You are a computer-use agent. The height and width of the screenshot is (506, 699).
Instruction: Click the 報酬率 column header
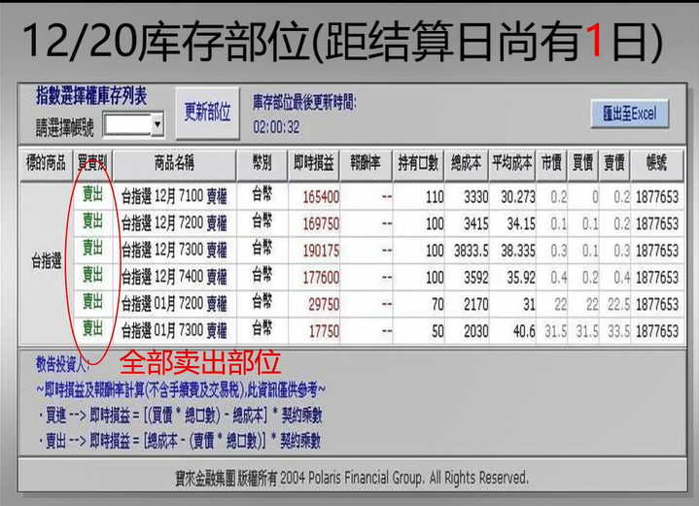[366, 164]
